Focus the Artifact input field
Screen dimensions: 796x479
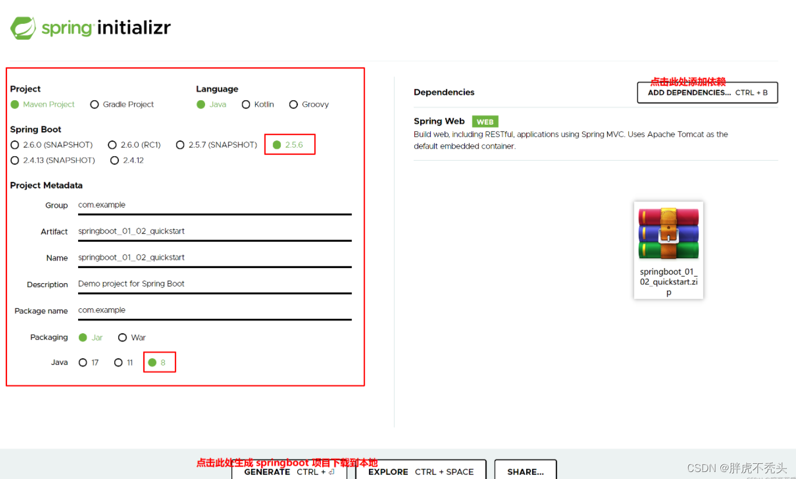pyautogui.click(x=214, y=232)
